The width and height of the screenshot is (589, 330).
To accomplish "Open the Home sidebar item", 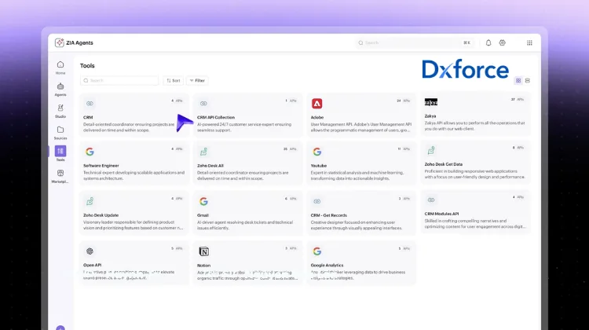I will 60,68.
